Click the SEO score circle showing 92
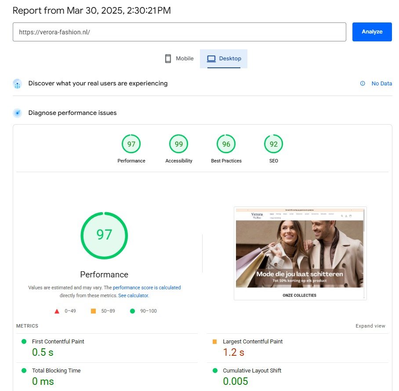Image resolution: width=399 pixels, height=391 pixels. (x=273, y=144)
